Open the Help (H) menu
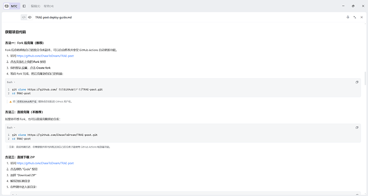 [49, 6]
